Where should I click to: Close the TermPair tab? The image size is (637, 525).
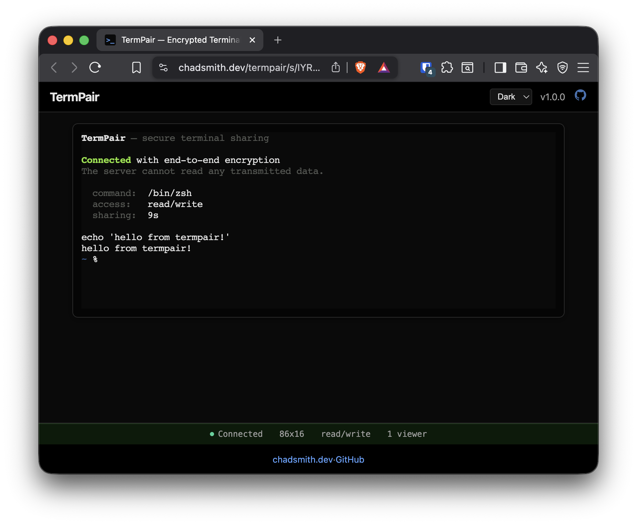[252, 40]
